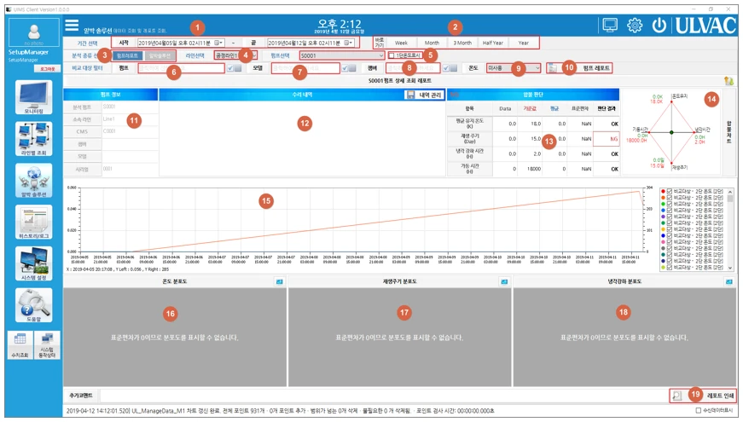Open the vertical 압불차트 tab
This screenshot has width=743, height=422.
728,132
